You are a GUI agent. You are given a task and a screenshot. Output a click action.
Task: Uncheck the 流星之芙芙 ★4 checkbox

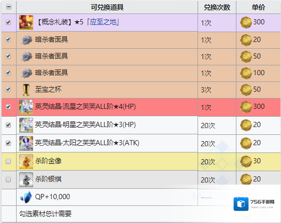[8, 107]
